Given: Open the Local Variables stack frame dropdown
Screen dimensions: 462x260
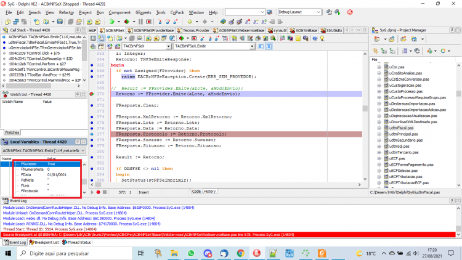Looking at the screenshot, I should (x=83, y=150).
